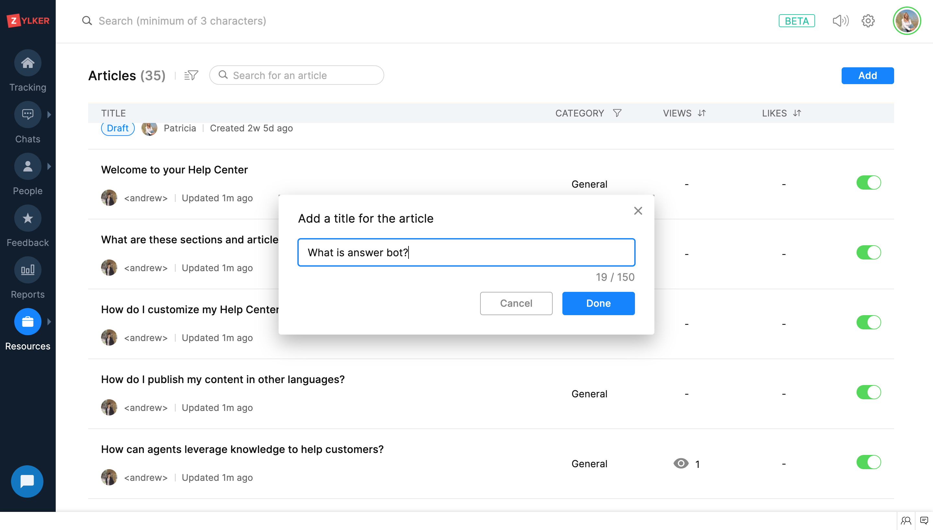Open the Category column filter
933x530 pixels.
(x=617, y=113)
